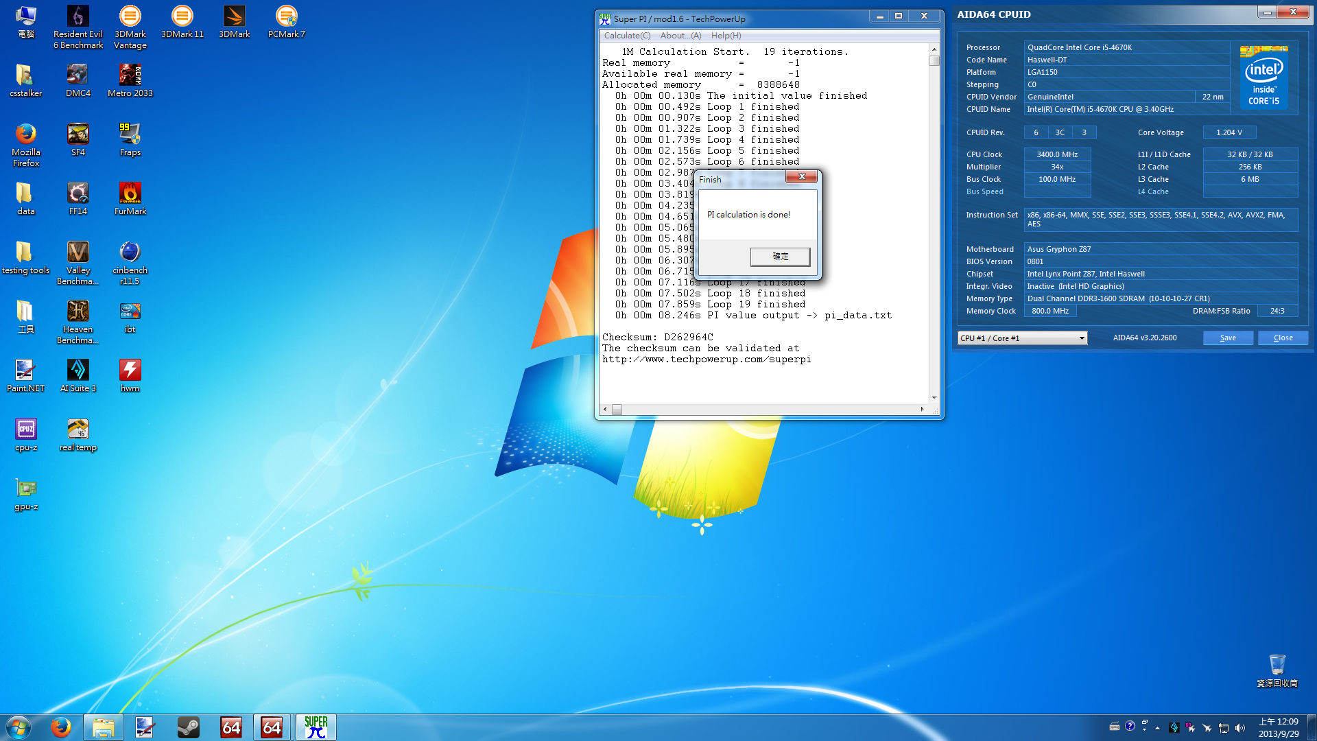
Task: Open the cinbench r11.5 desktop shortcut
Action: point(130,253)
